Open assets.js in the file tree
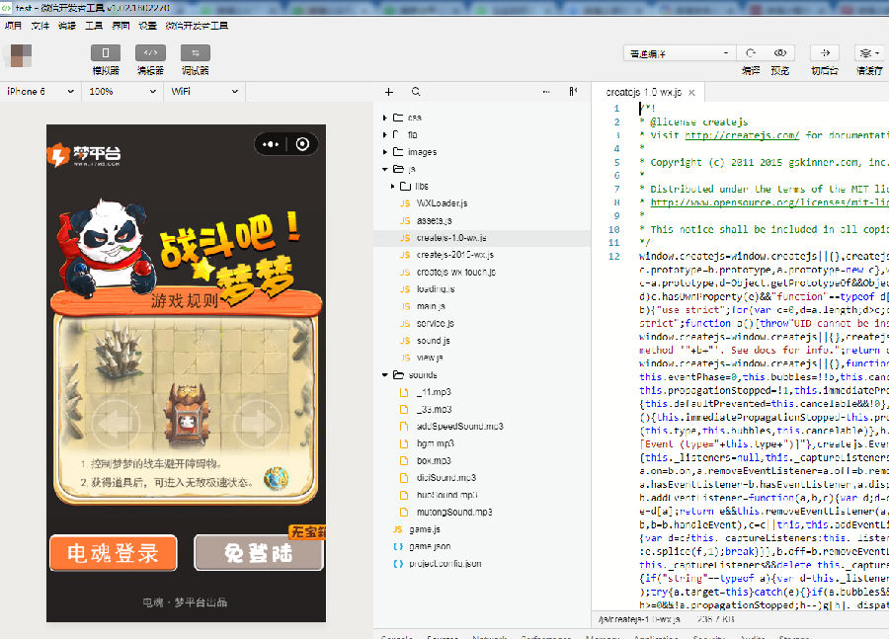Image resolution: width=889 pixels, height=639 pixels. tap(434, 220)
